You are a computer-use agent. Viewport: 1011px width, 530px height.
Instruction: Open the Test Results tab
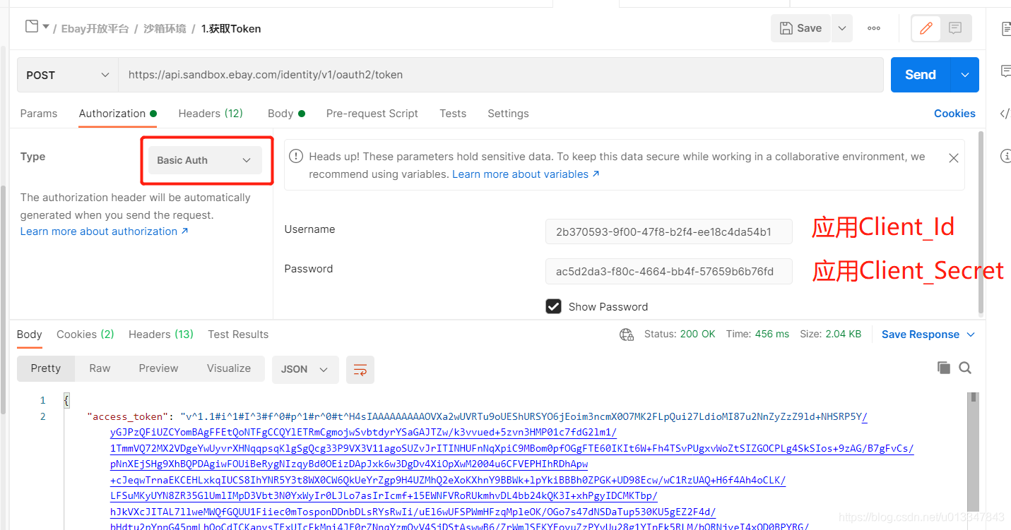click(238, 335)
